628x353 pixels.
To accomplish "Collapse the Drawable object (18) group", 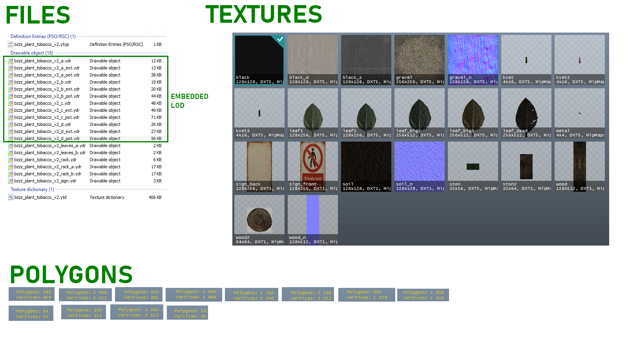I will point(32,53).
